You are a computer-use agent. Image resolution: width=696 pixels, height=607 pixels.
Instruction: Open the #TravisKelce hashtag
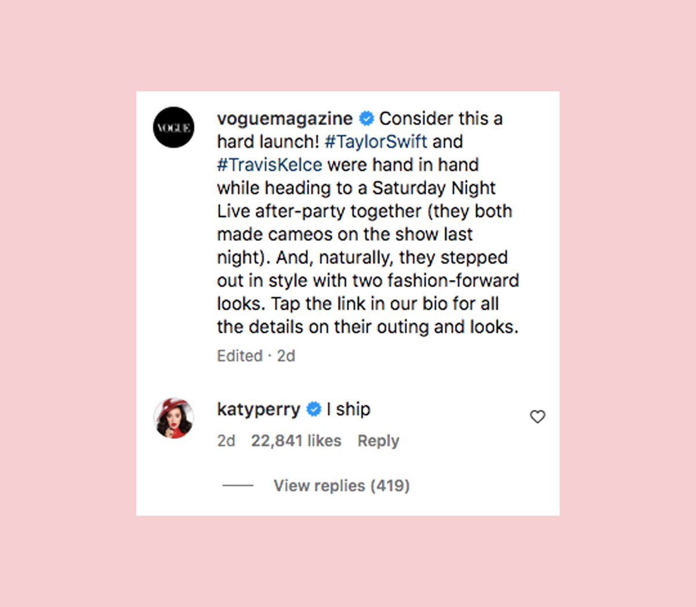[x=270, y=165]
